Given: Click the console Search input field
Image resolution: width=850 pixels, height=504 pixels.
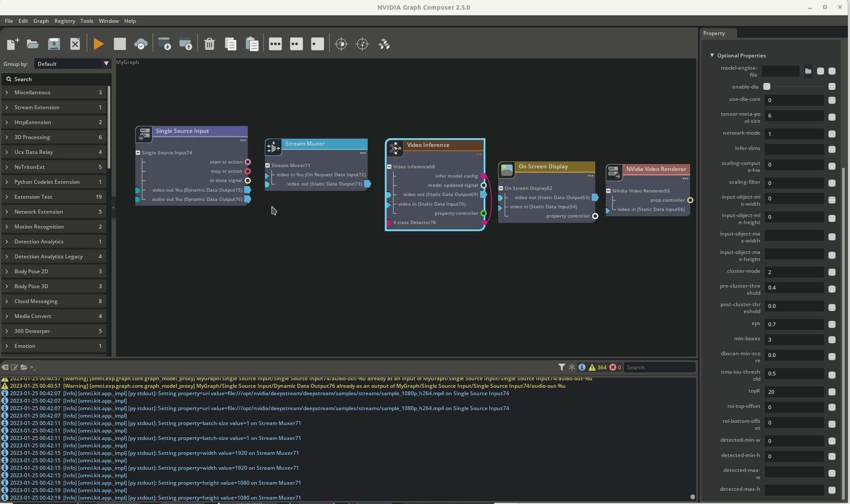Looking at the screenshot, I should coord(659,367).
